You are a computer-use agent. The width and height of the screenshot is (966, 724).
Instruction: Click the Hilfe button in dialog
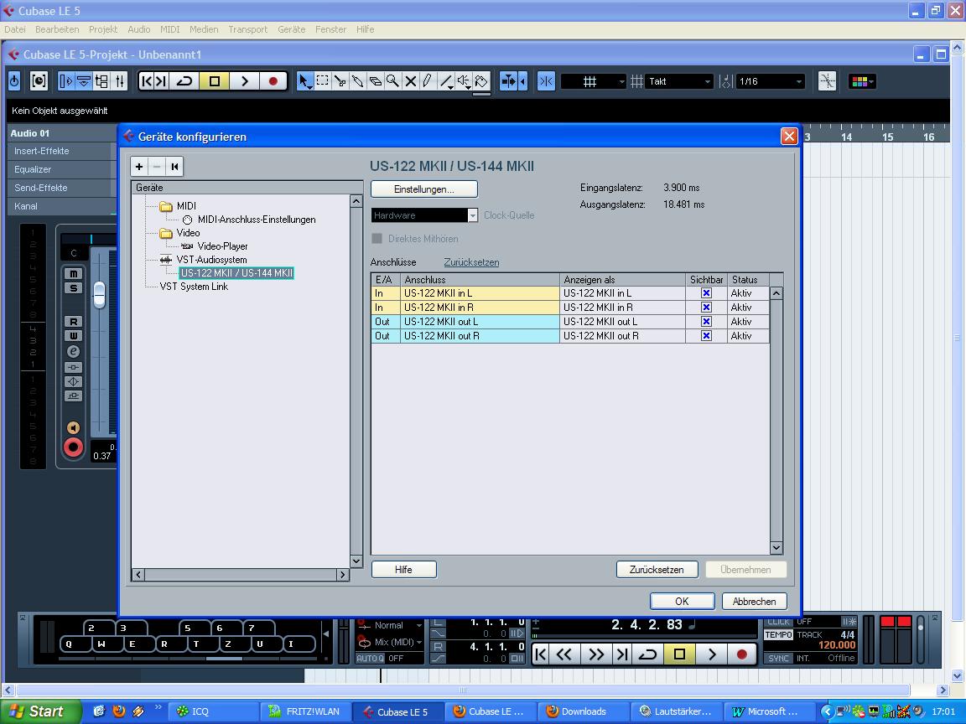coord(403,570)
